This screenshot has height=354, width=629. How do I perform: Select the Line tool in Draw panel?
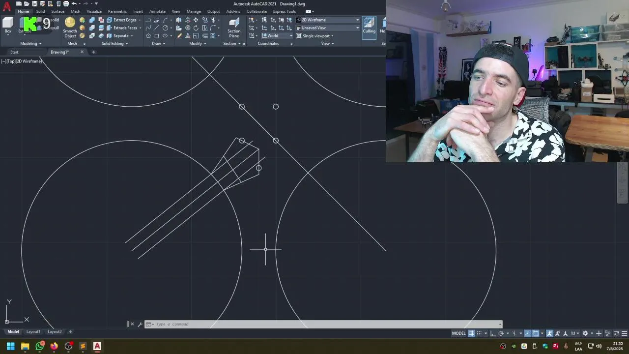(x=156, y=28)
